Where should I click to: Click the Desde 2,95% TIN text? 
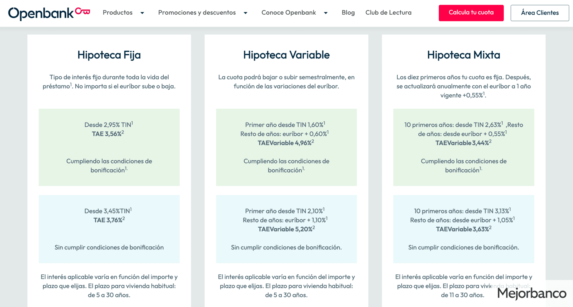[109, 125]
